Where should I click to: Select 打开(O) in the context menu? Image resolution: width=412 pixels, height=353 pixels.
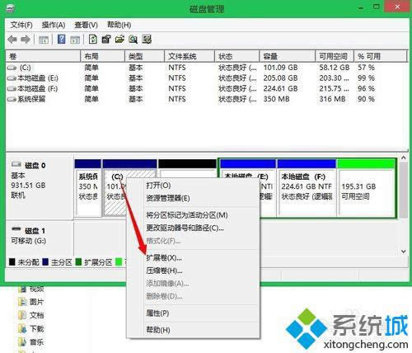tap(158, 186)
